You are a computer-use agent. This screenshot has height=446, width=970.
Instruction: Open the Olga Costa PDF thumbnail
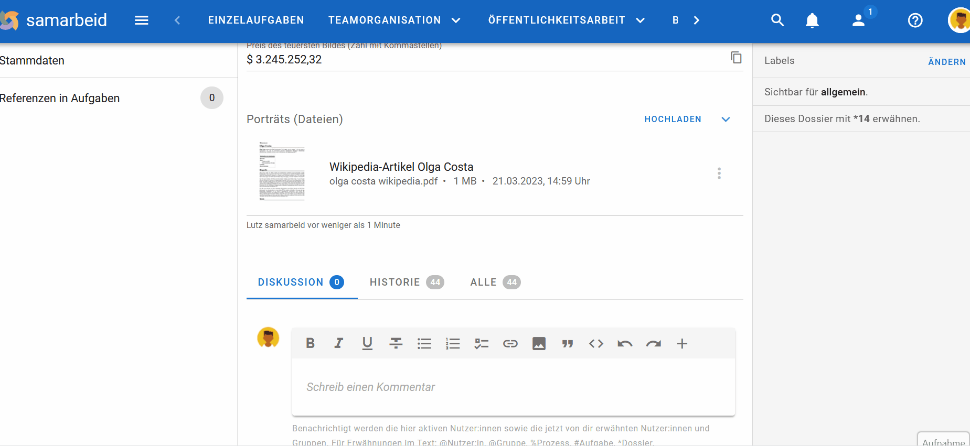tap(282, 171)
